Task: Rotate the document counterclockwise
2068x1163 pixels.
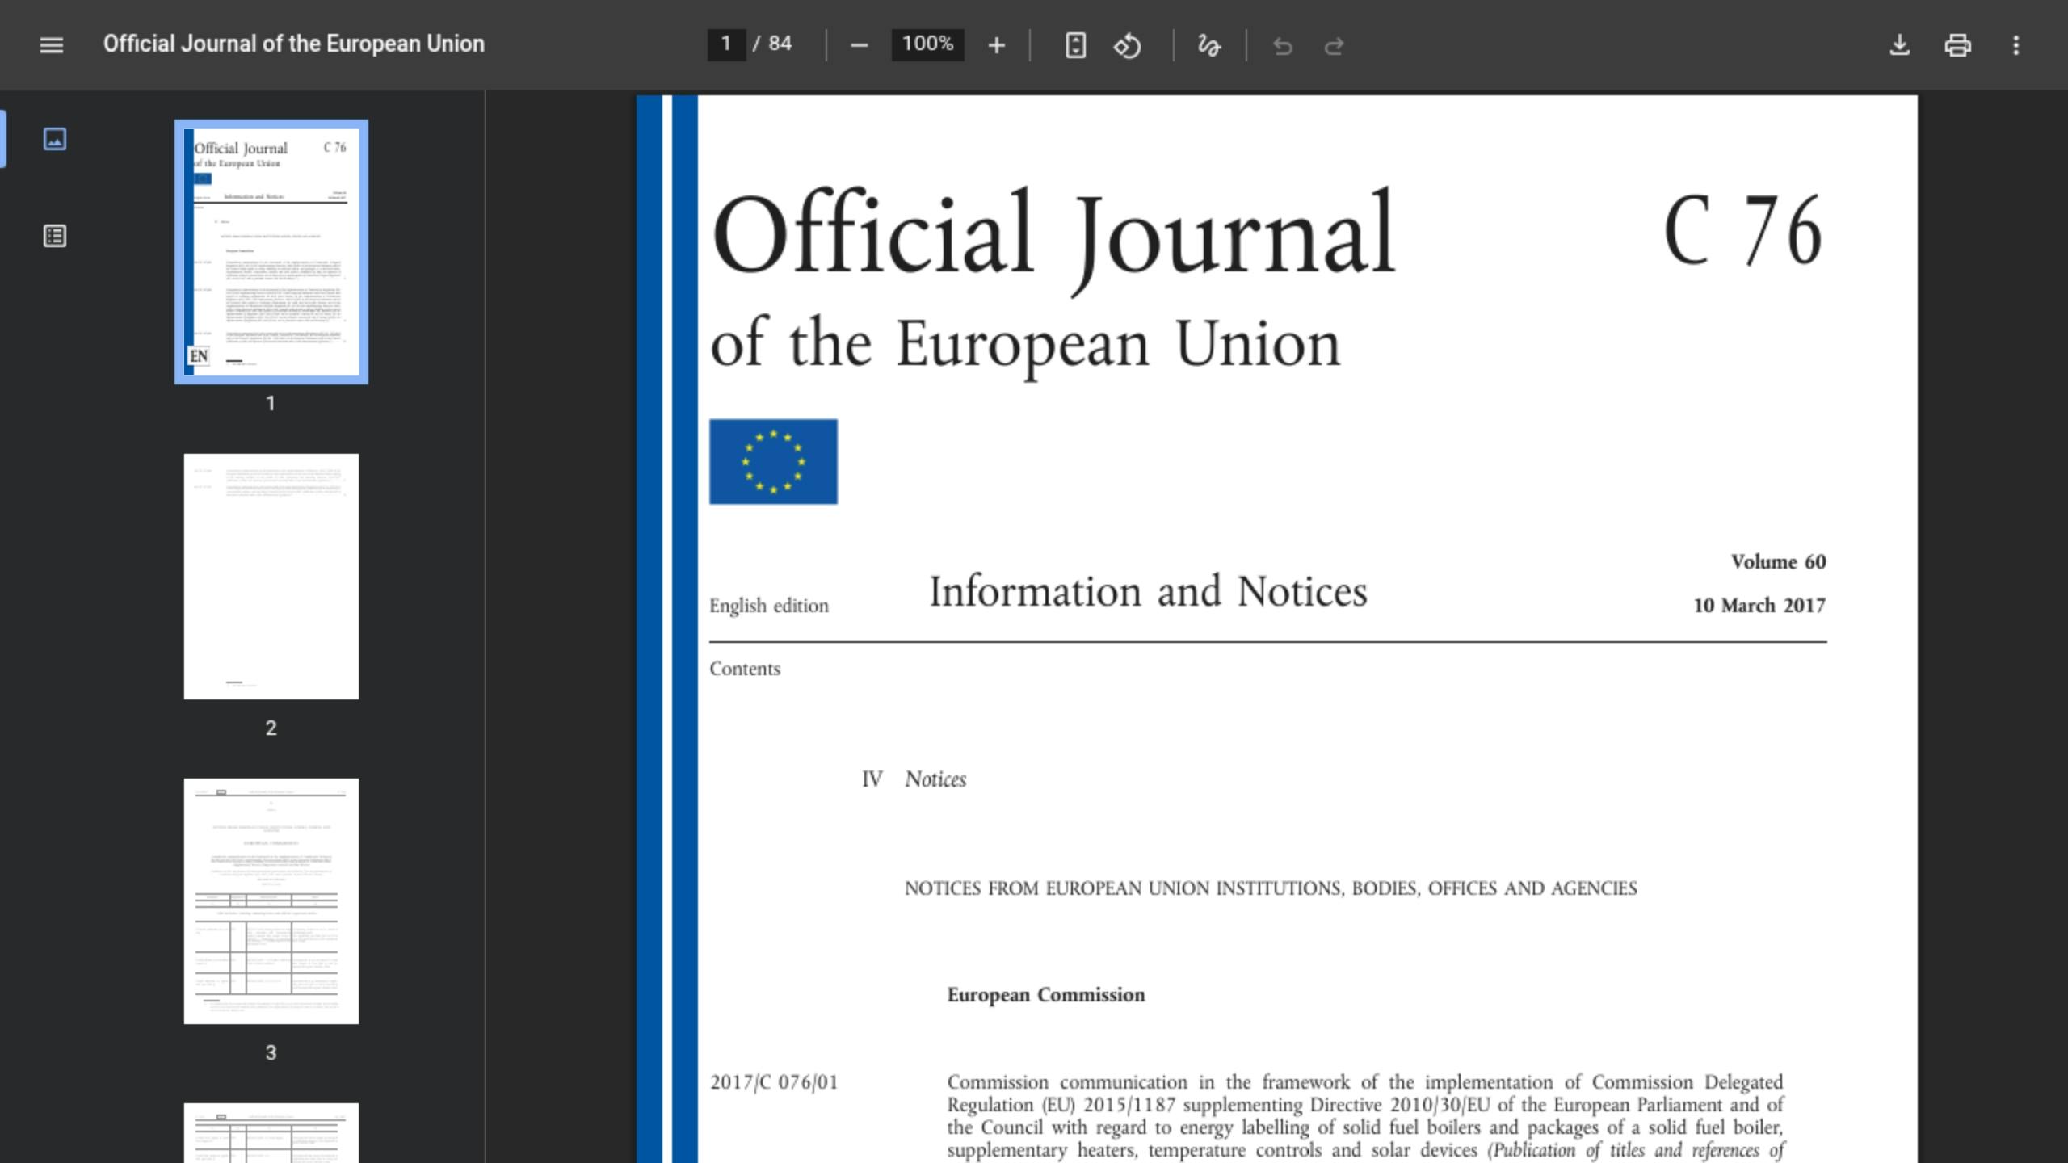Action: [1128, 46]
